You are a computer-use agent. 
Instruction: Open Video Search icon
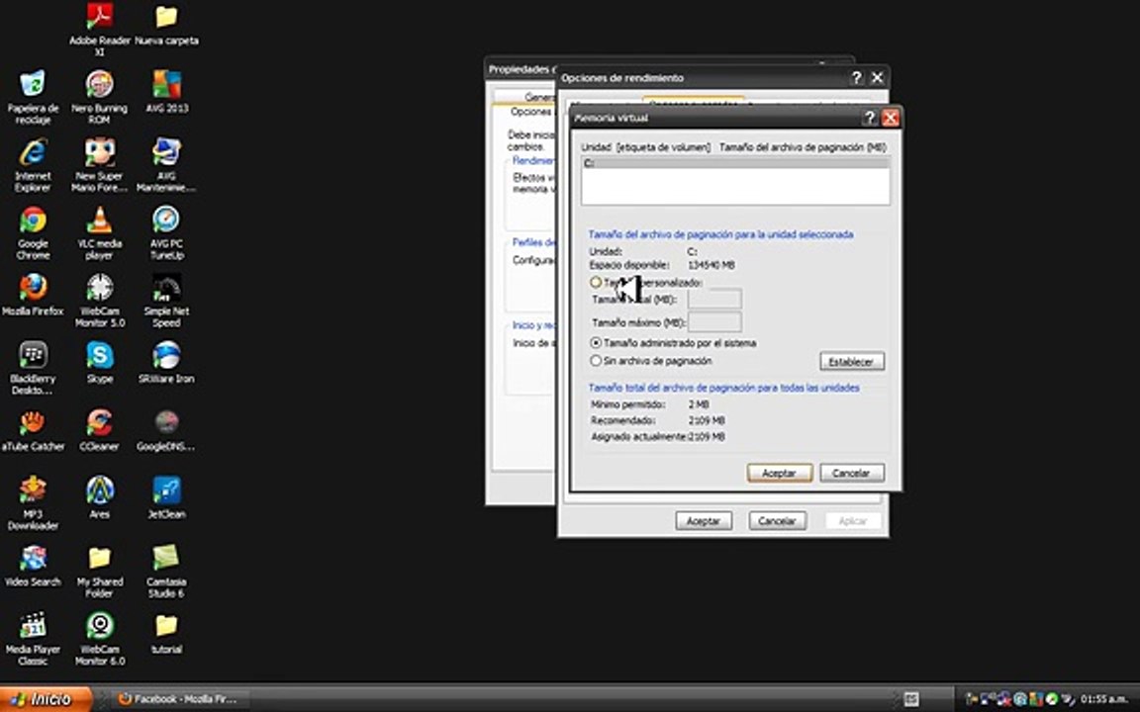click(x=33, y=557)
